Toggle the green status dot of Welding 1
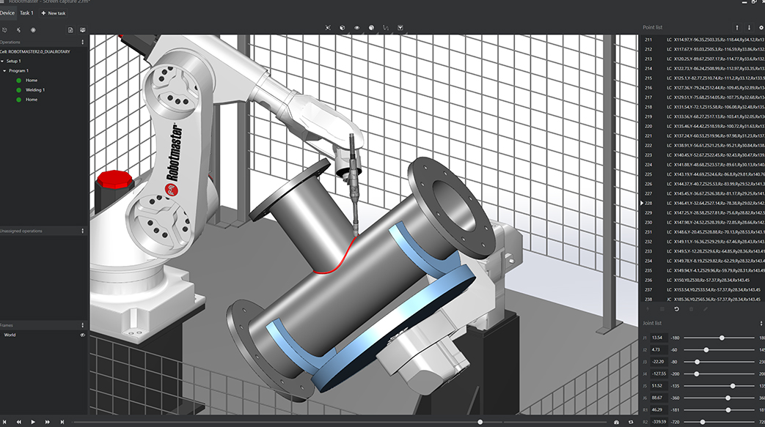The image size is (765, 427). click(18, 90)
